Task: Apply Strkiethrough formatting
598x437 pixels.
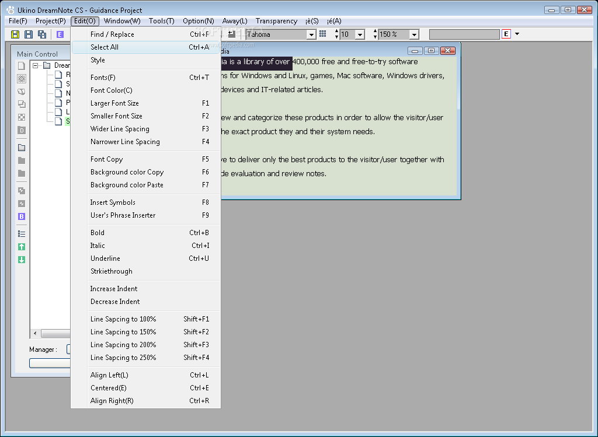Action: click(x=145, y=271)
